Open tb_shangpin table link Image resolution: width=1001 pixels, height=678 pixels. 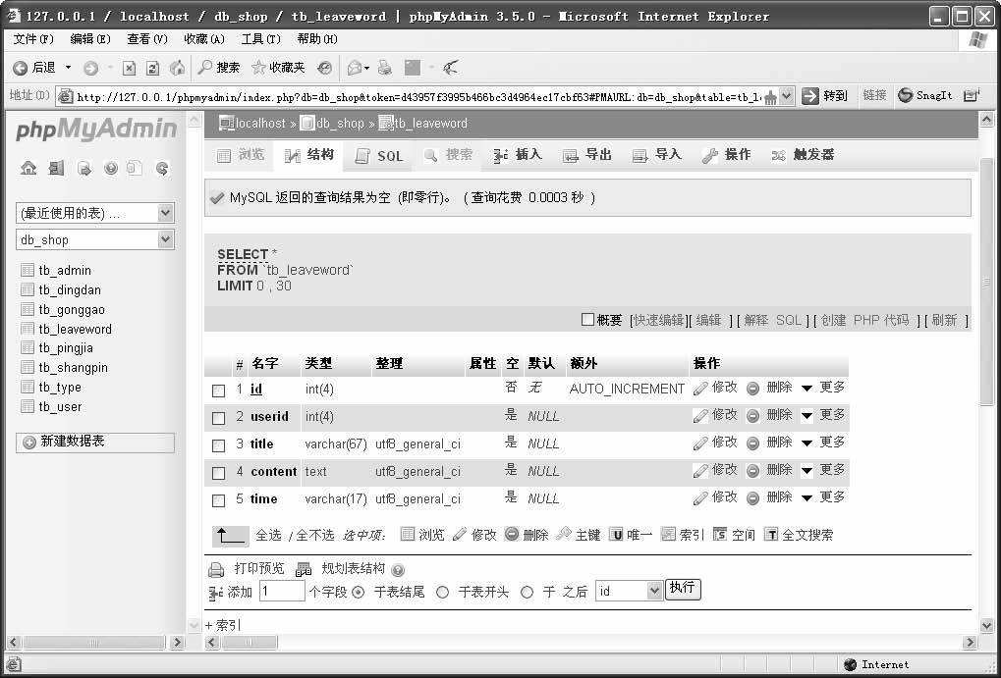tap(73, 368)
